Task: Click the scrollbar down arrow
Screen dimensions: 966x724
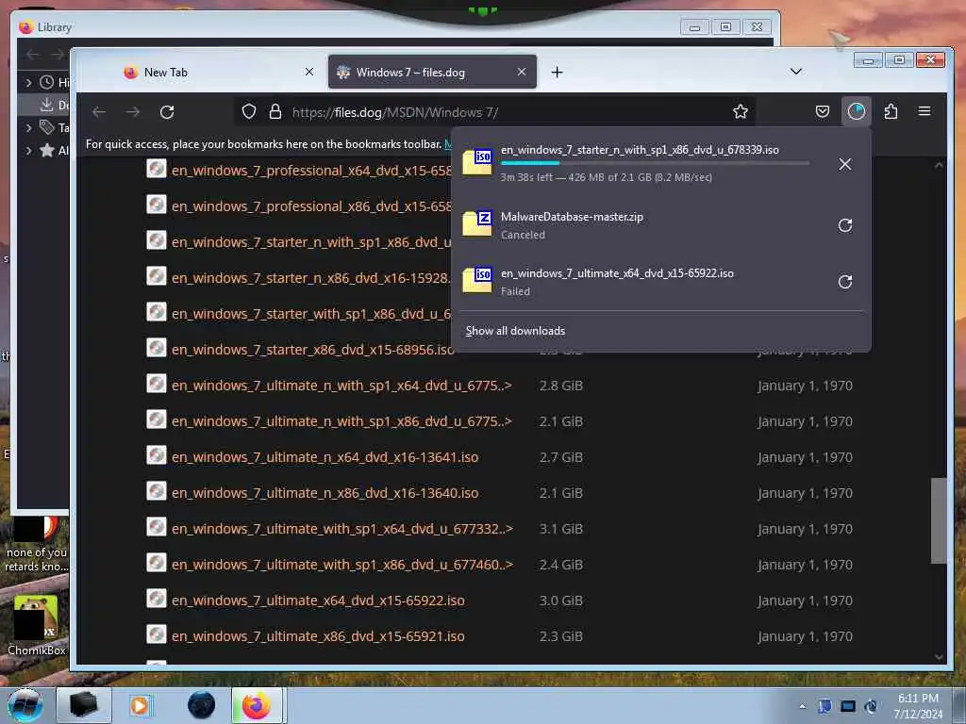Action: tap(939, 657)
